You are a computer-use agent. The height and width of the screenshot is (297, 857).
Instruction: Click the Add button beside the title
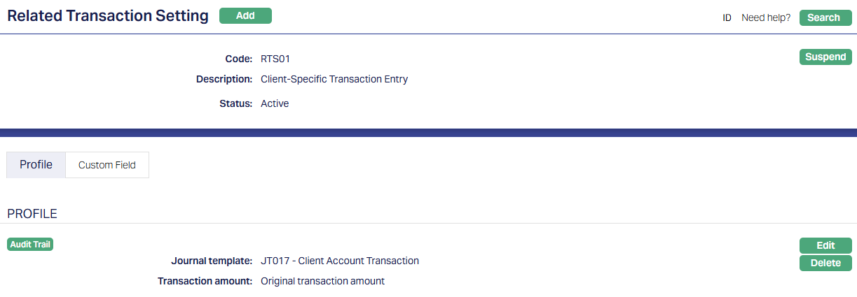pyautogui.click(x=245, y=15)
